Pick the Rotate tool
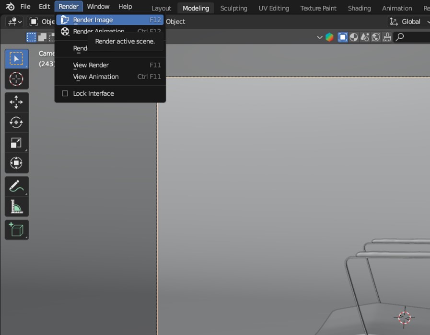Viewport: 430px width, 335px height. coord(16,123)
